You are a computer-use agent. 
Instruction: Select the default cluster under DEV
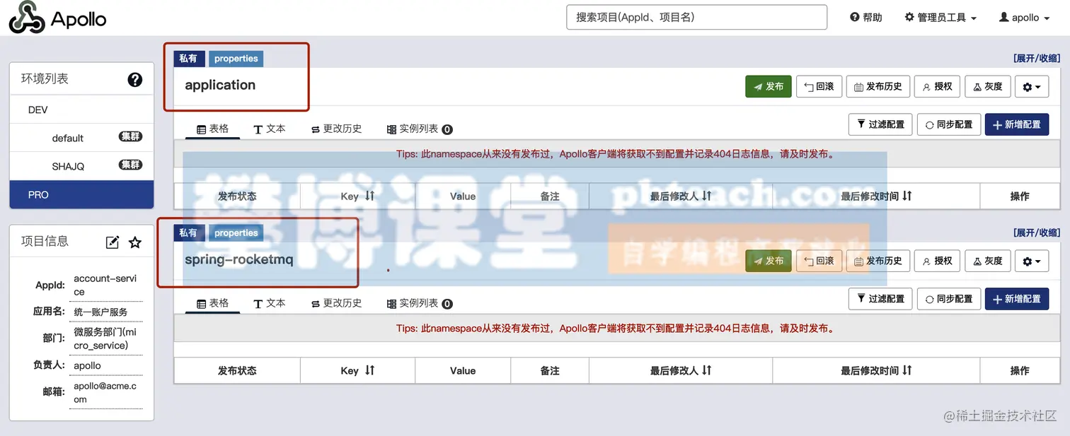click(x=81, y=137)
